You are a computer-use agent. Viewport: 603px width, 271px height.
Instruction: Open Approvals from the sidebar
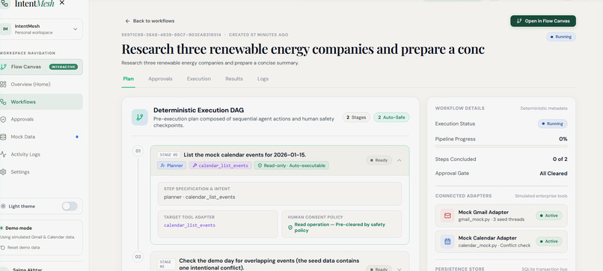41,119
